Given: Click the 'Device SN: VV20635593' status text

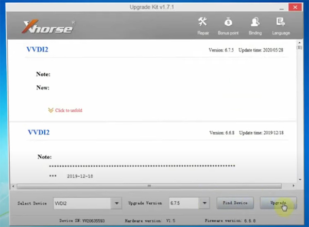Looking at the screenshot, I should point(82,221).
